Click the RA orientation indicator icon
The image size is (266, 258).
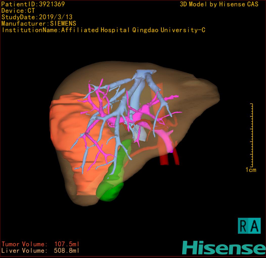click(x=249, y=225)
